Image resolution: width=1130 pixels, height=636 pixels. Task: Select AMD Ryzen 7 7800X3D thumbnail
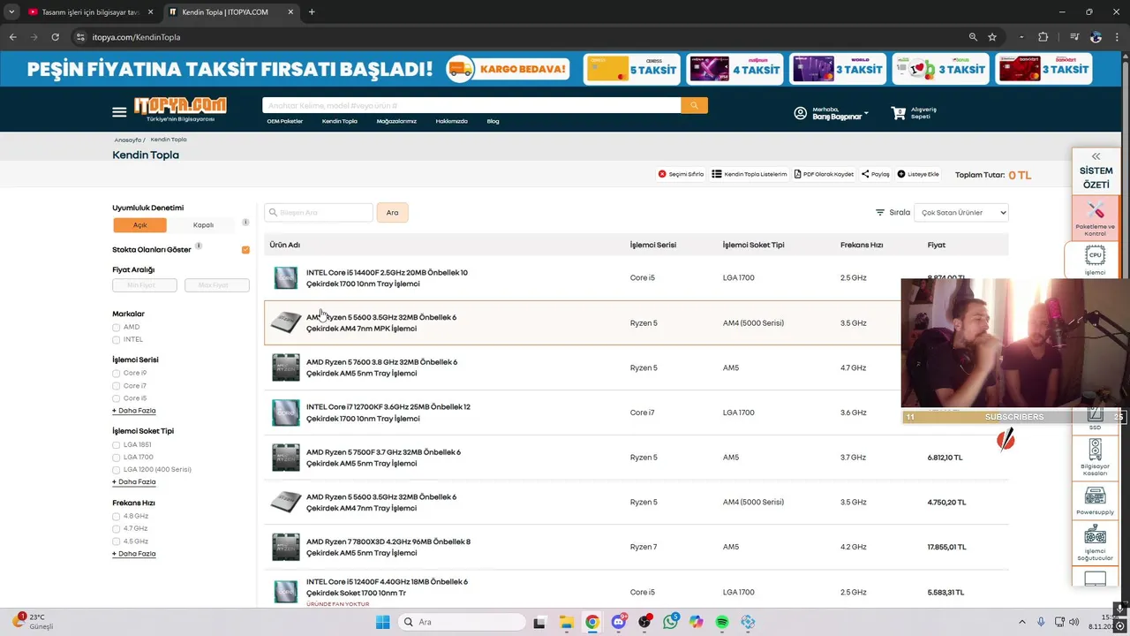tap(285, 547)
